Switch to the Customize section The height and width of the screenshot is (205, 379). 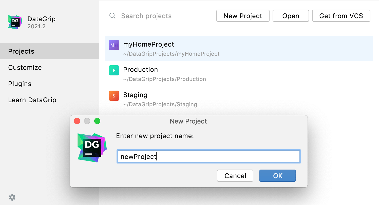click(25, 67)
